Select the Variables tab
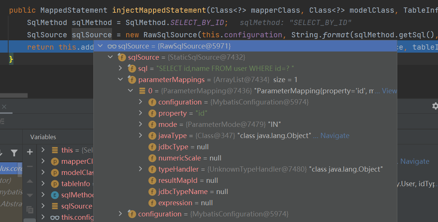 43,137
